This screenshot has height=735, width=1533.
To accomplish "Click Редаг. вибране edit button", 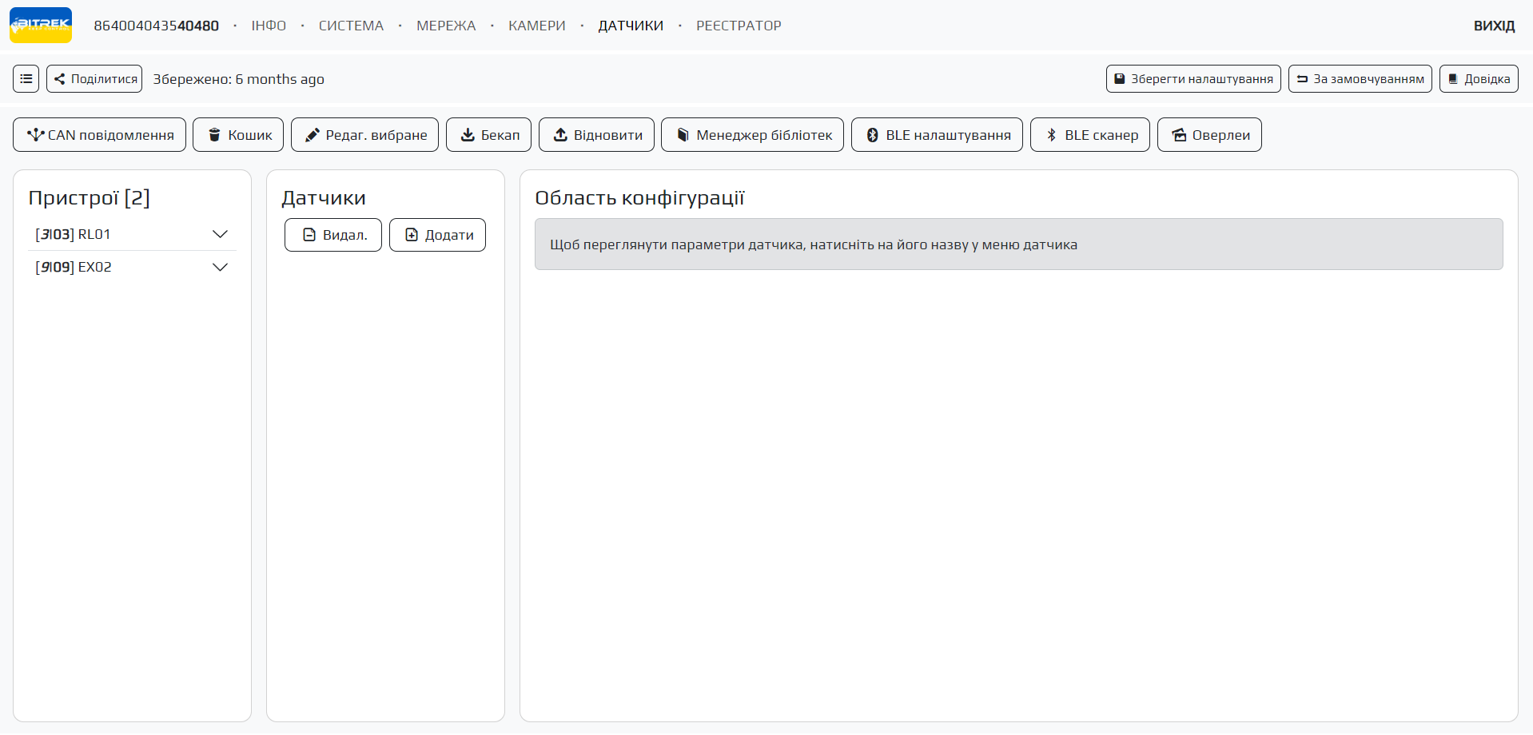I will (364, 135).
